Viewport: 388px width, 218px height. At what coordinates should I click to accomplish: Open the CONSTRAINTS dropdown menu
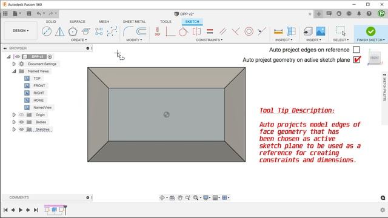[x=209, y=40]
